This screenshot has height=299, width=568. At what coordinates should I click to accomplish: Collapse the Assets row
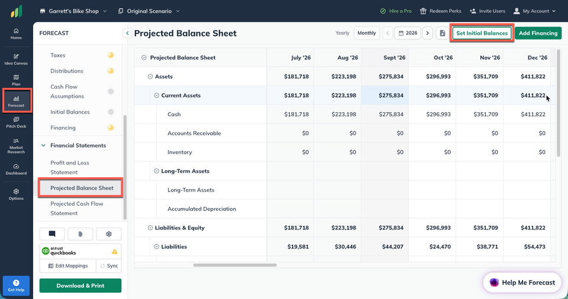coord(150,76)
